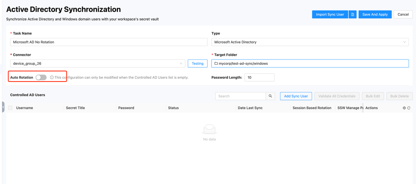Click the folder icon in Target Folder

click(216, 63)
